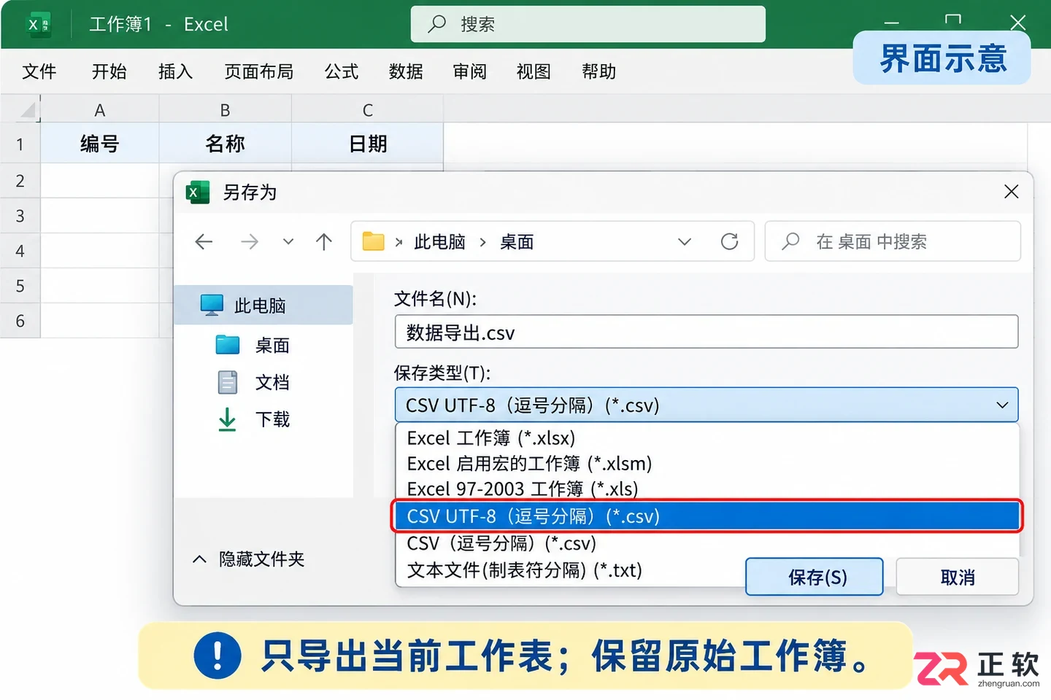Click the blue folder icon beside 桌面
Screen dimensions: 1051x700
pos(228,345)
